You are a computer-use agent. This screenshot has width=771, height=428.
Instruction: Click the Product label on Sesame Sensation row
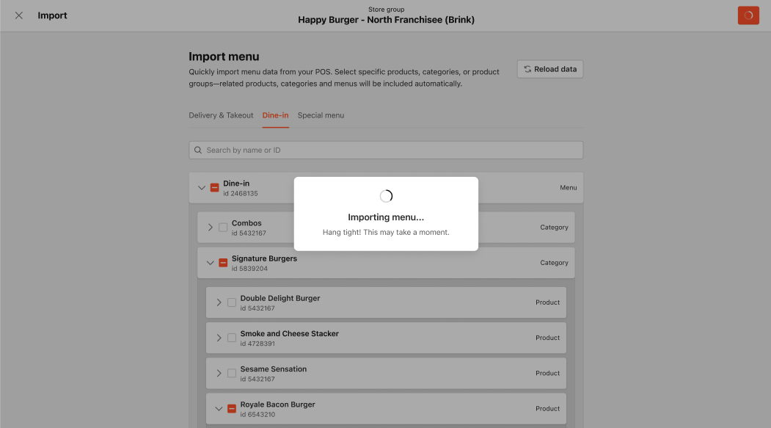pyautogui.click(x=547, y=374)
